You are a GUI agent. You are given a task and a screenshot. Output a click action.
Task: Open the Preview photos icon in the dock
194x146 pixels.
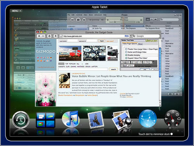(122, 120)
